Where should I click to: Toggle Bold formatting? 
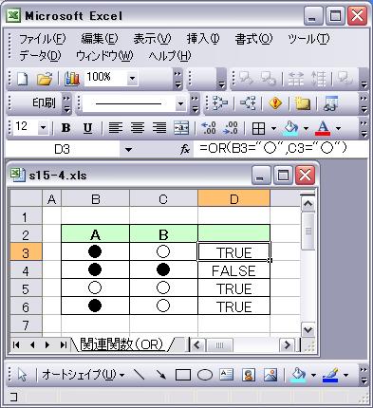tap(65, 128)
